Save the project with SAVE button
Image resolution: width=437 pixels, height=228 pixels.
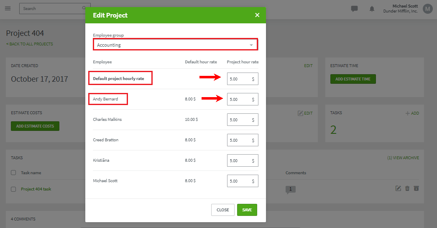click(x=247, y=210)
